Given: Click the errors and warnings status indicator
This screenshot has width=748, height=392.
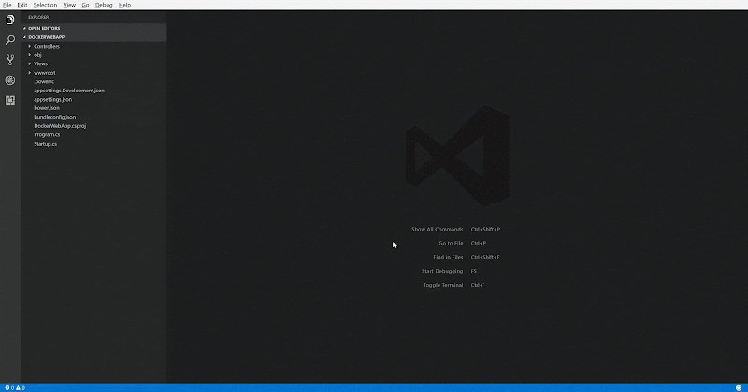Looking at the screenshot, I should (x=15, y=387).
